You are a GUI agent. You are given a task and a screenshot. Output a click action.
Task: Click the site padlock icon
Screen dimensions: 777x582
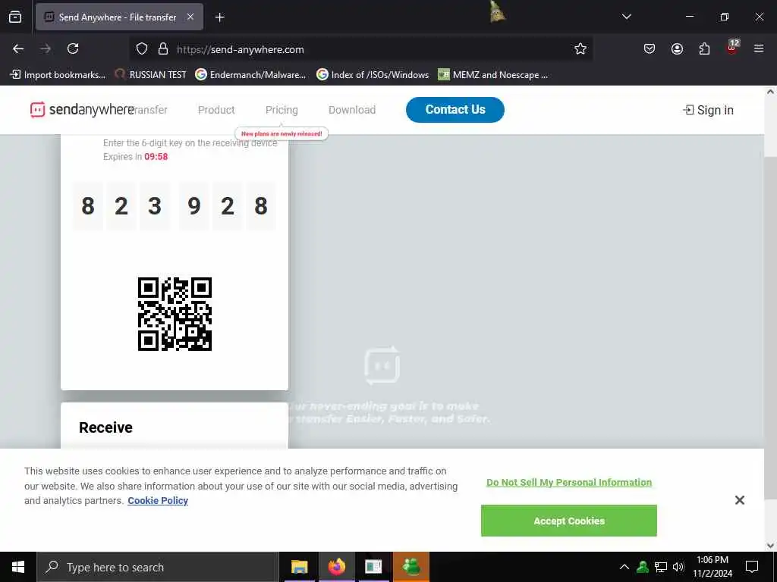tap(163, 48)
